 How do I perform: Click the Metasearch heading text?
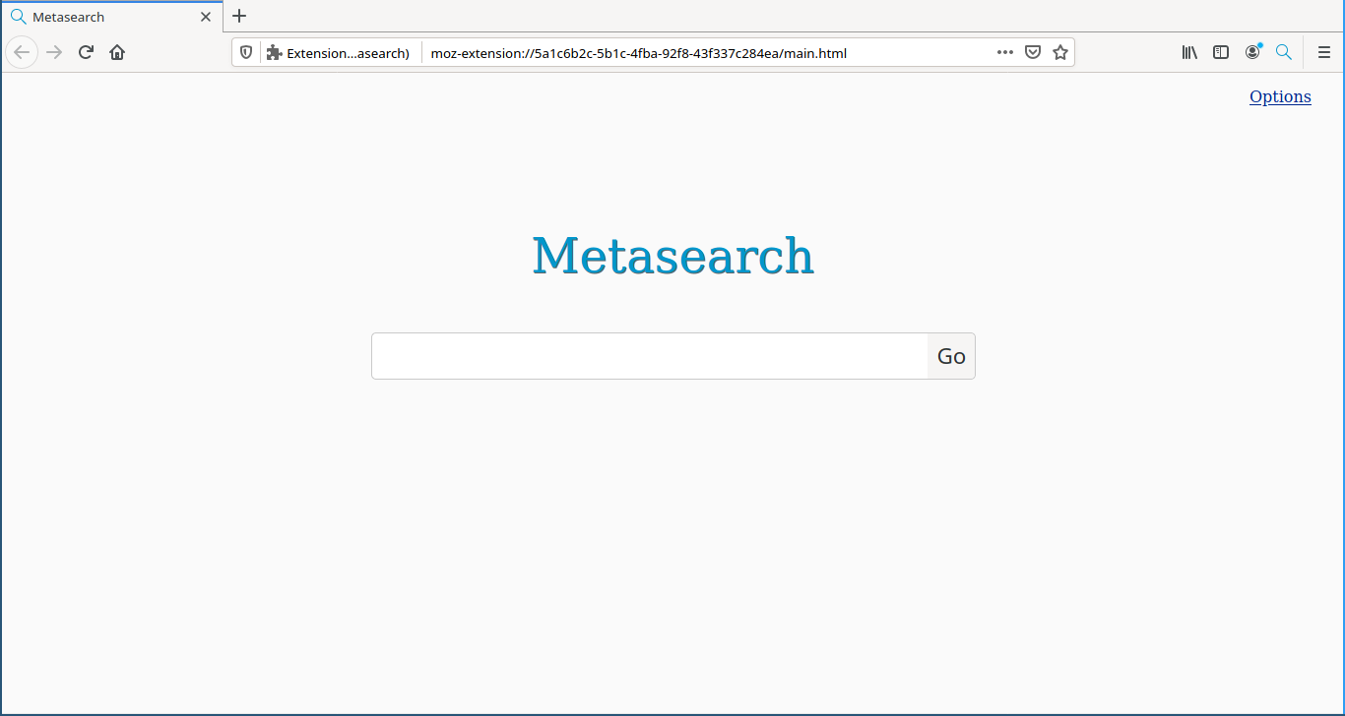pos(672,256)
